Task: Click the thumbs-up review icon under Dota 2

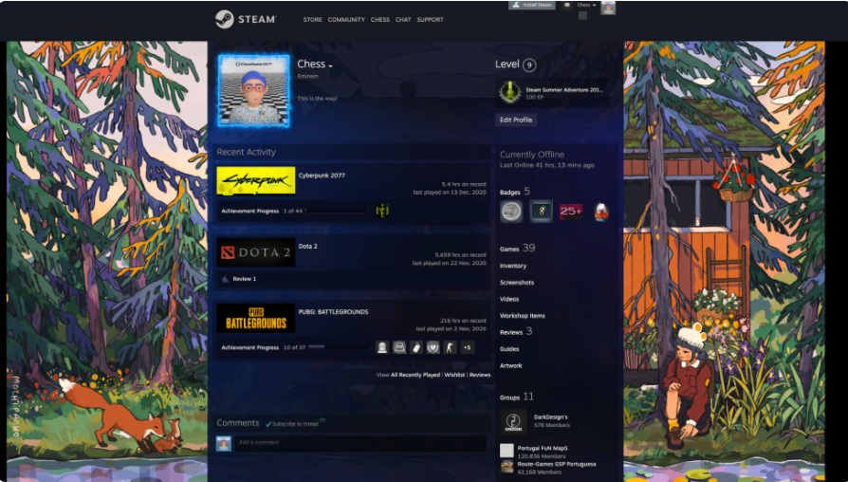Action: (225, 279)
